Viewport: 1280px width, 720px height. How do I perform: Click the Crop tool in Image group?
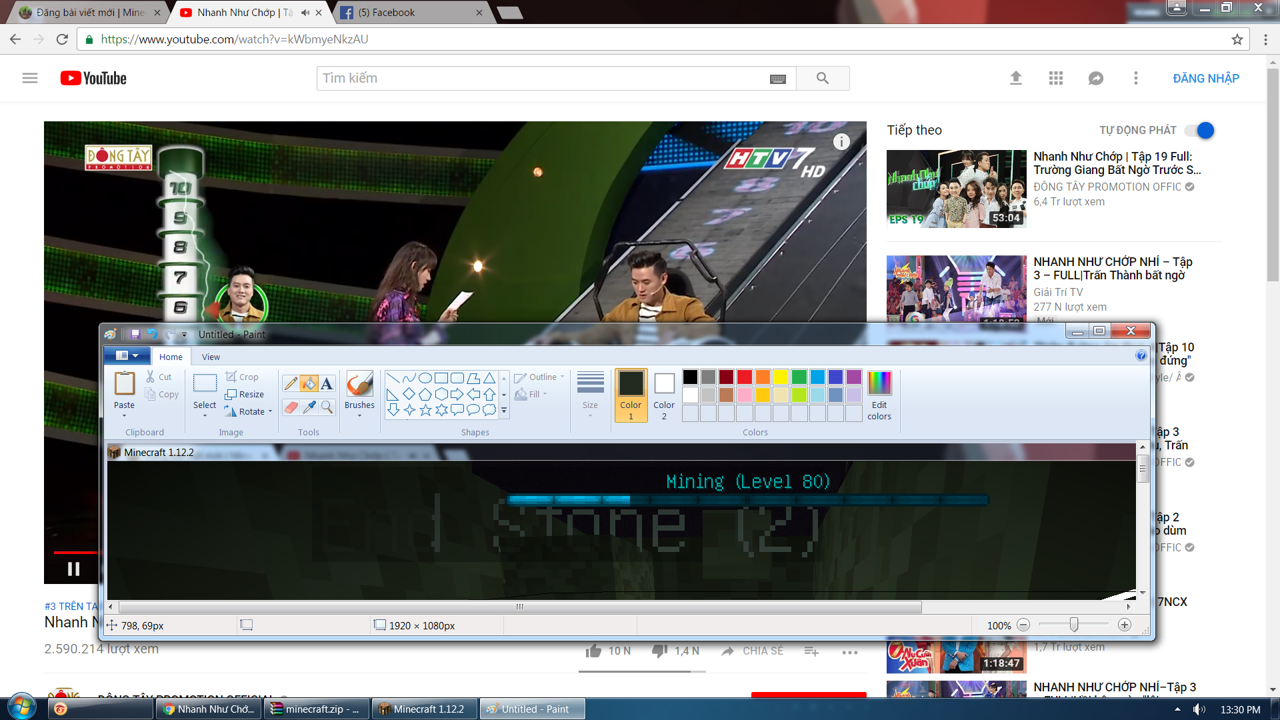coord(242,377)
